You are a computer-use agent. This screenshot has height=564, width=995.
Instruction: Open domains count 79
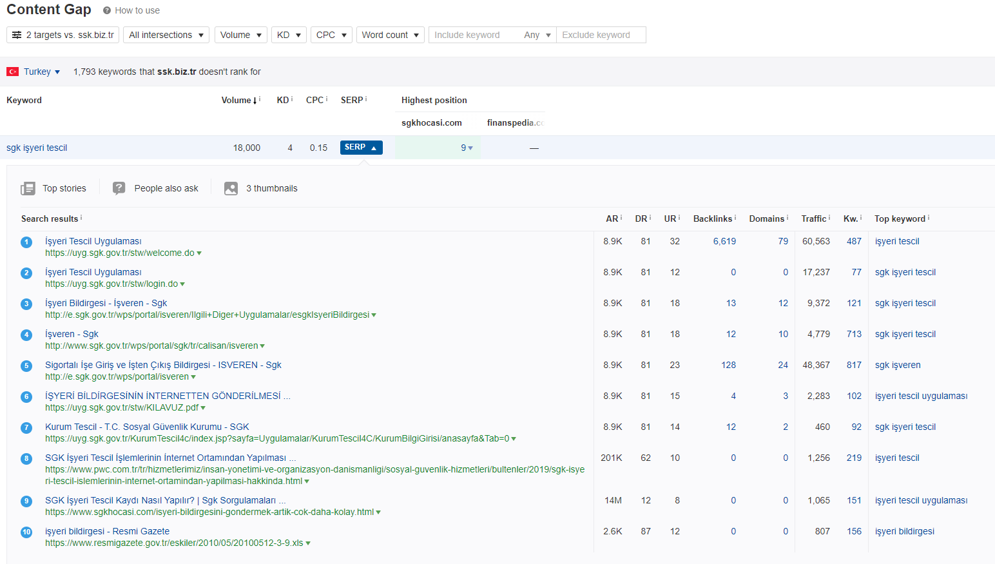(x=783, y=241)
